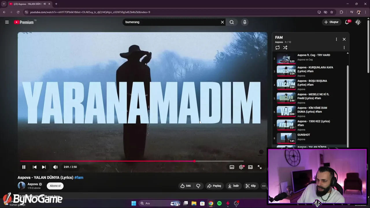370x208 pixels.
Task: Open the Chrome media control icon
Action: (351, 12)
